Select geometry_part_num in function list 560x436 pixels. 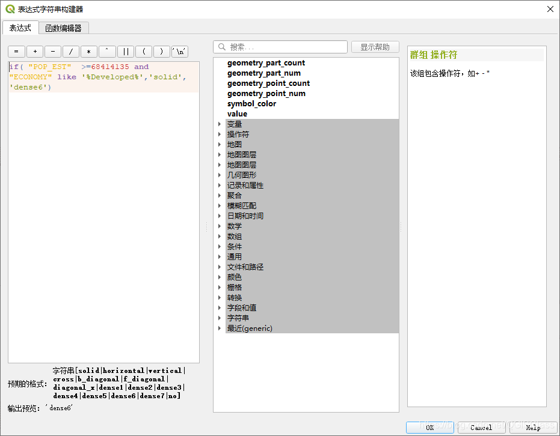[264, 73]
